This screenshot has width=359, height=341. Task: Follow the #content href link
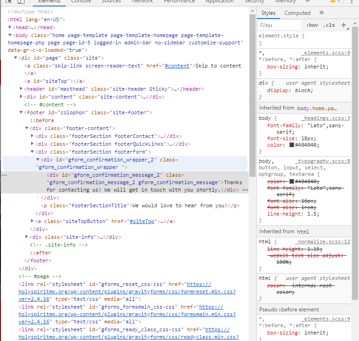point(177,66)
